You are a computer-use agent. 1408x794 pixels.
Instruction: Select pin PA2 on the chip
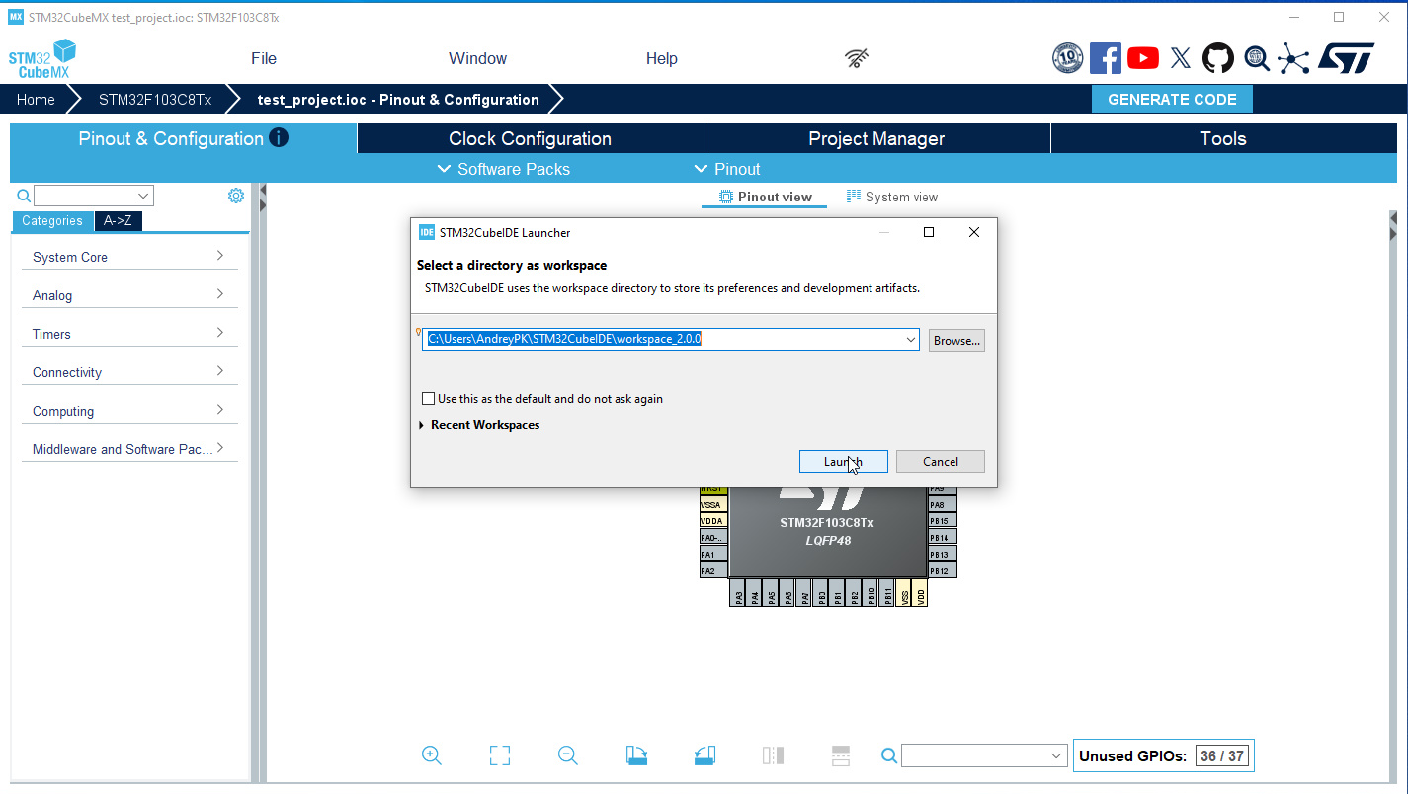click(x=712, y=571)
